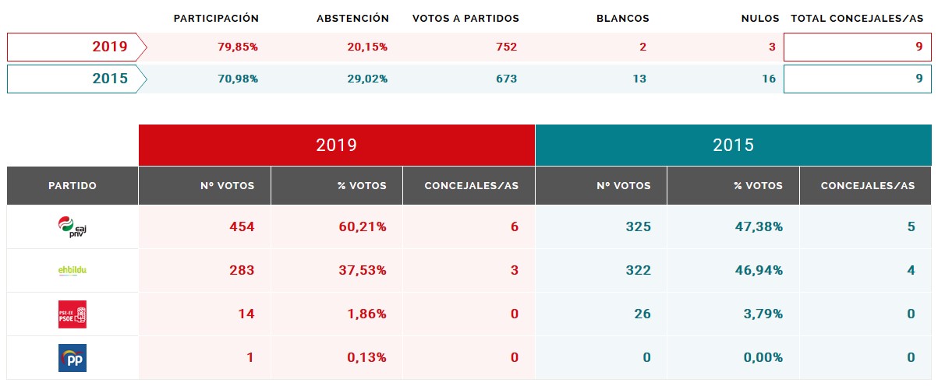The width and height of the screenshot is (938, 386).
Task: Click the PSE-EE PSOE party logo
Action: point(73,314)
